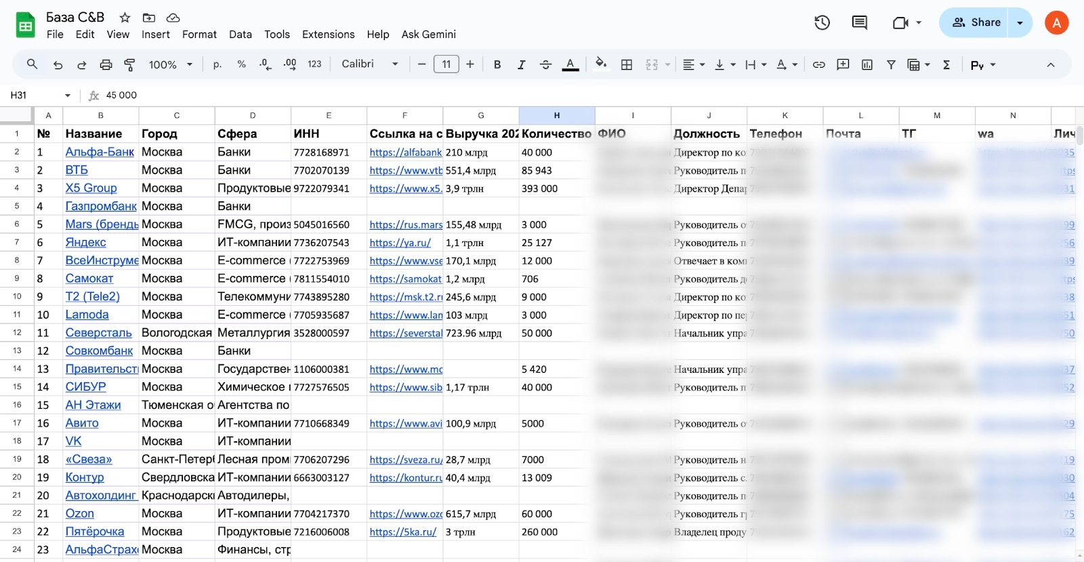Open the search the menus tool
Viewport: 1084px width, 562px height.
click(32, 64)
